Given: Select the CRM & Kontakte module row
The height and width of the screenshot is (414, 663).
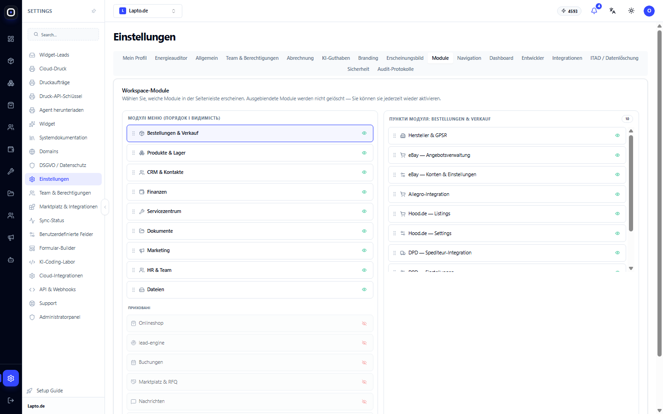Looking at the screenshot, I should (250, 172).
